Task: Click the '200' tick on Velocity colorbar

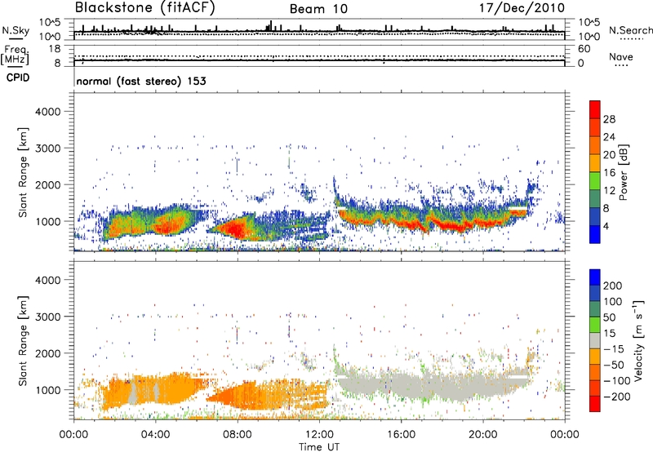Action: [613, 286]
